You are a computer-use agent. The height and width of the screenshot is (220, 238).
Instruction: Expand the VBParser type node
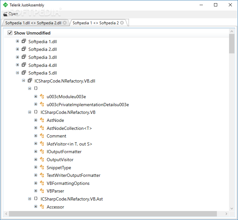[x=36, y=191]
